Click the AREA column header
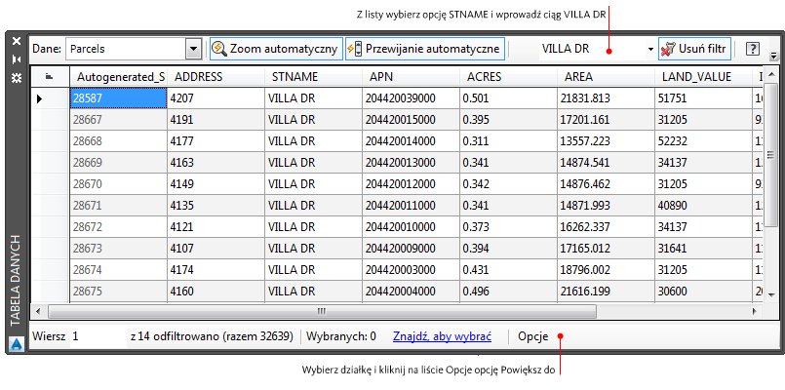Viewport: 785px width, 390px height. [607, 77]
